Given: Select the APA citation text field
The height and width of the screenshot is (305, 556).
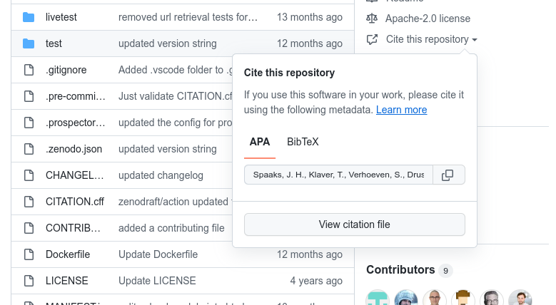Looking at the screenshot, I should click(x=338, y=175).
